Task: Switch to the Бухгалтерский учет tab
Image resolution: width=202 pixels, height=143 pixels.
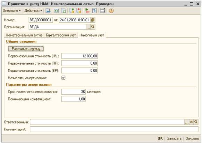Action: click(x=61, y=35)
